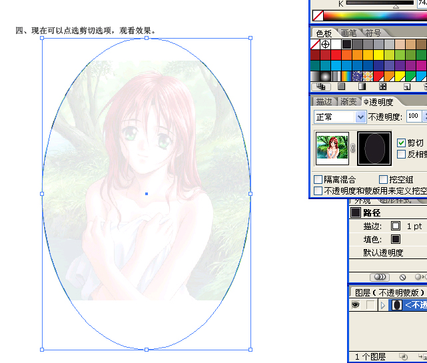Click the oval opacity mask thumbnail
Screen dimensions: 427x363
(374, 149)
